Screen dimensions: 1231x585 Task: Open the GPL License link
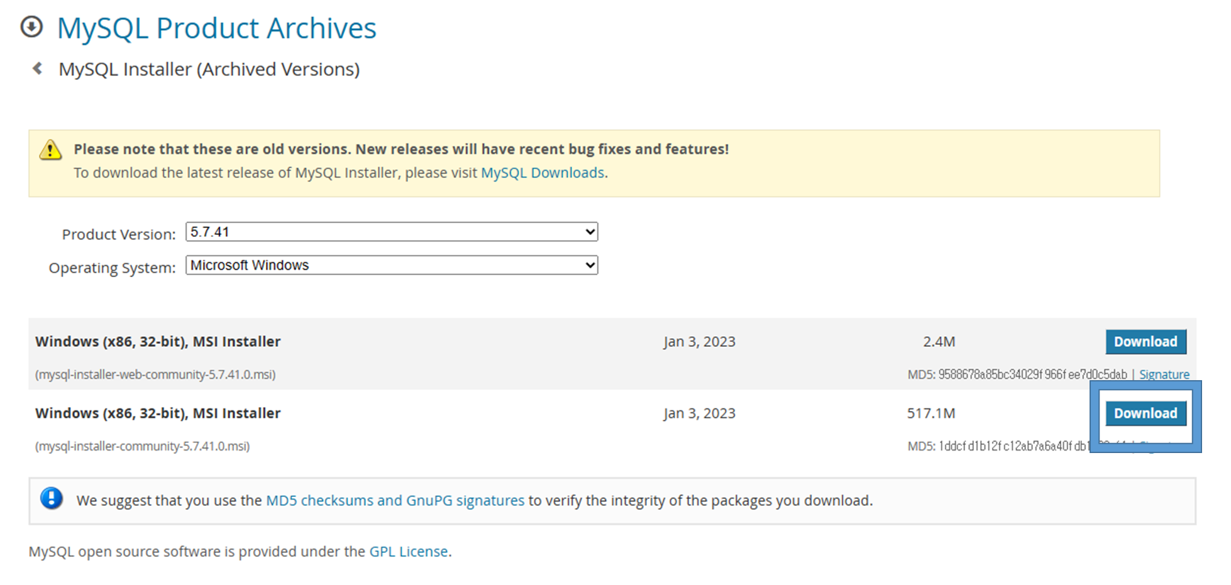click(408, 552)
